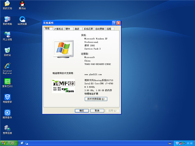
Task: Click the help question mark in 系统属性
Action: 114,23
